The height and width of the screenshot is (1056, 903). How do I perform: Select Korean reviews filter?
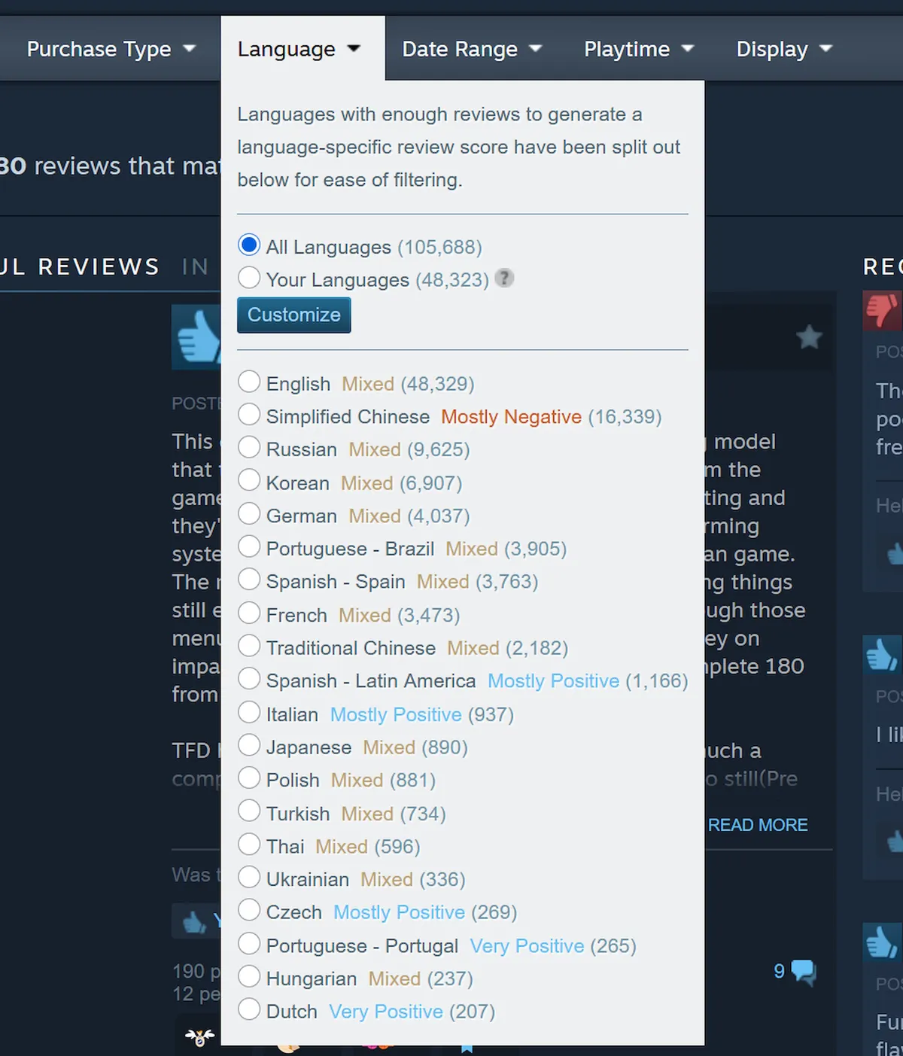pos(249,480)
